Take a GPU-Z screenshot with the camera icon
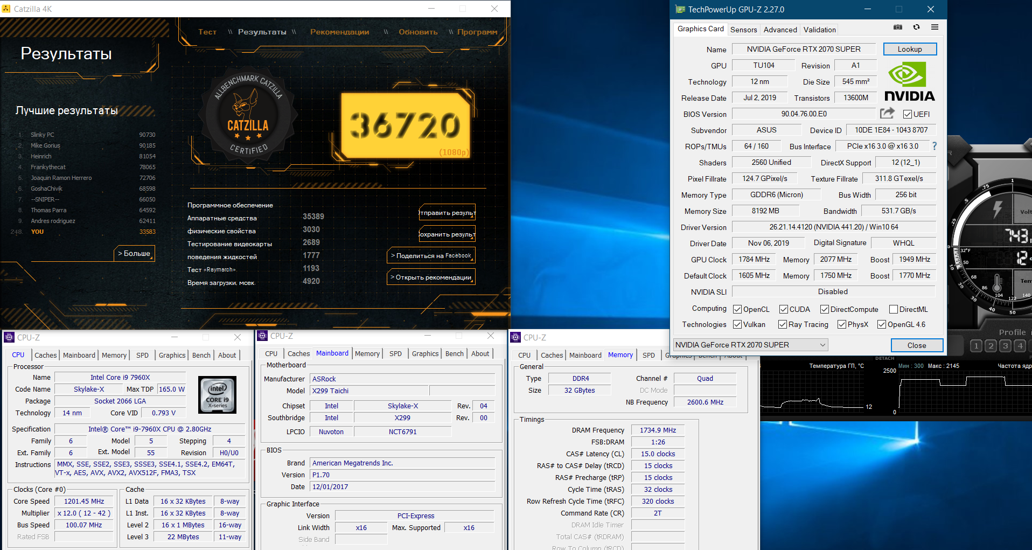Image resolution: width=1032 pixels, height=550 pixels. coord(898,27)
